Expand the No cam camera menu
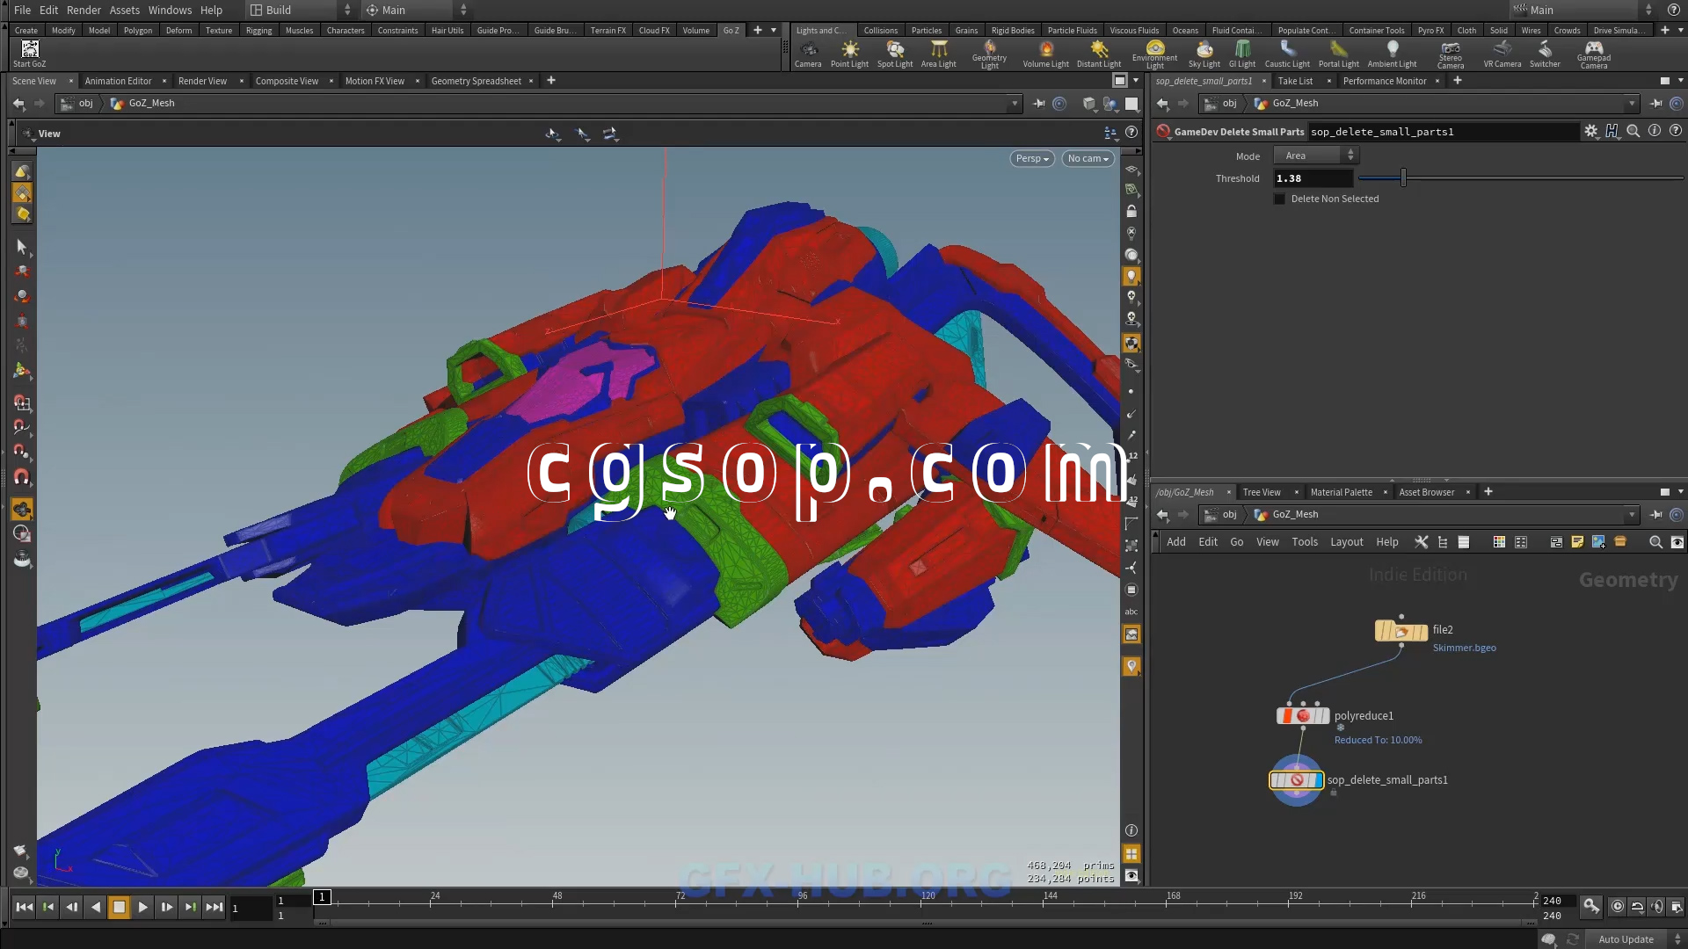 pyautogui.click(x=1088, y=159)
